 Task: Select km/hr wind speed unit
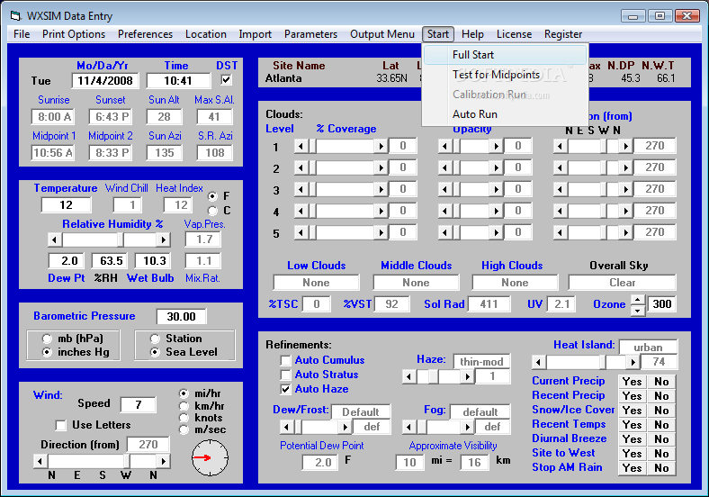click(x=184, y=406)
